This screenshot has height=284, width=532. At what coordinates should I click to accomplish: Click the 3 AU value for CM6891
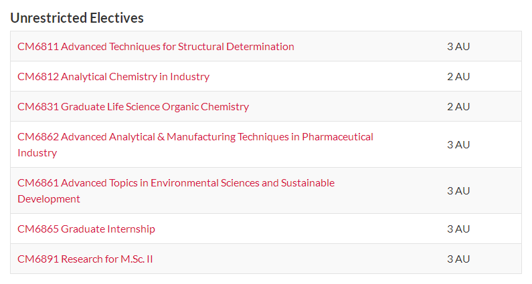point(458,259)
